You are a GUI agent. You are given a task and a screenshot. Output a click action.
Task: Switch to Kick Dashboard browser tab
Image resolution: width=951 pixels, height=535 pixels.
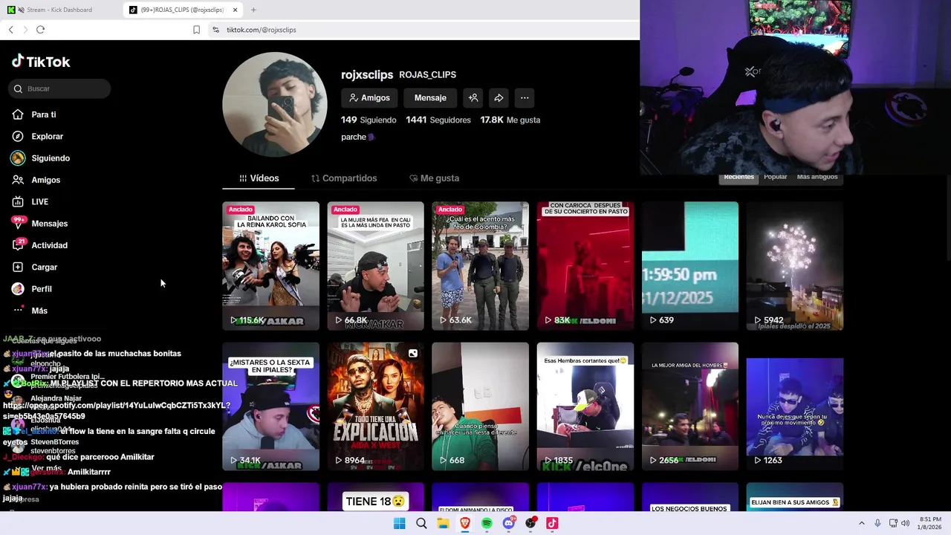[x=59, y=10]
